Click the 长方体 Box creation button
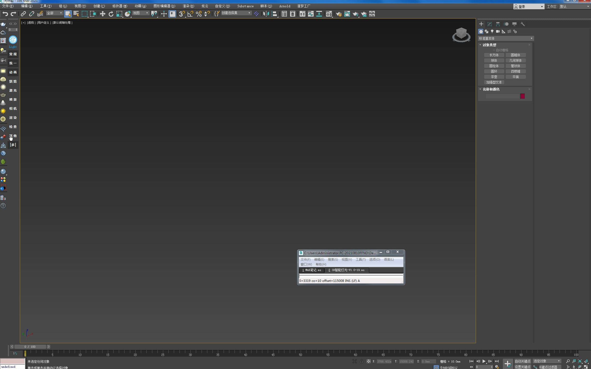 point(494,55)
